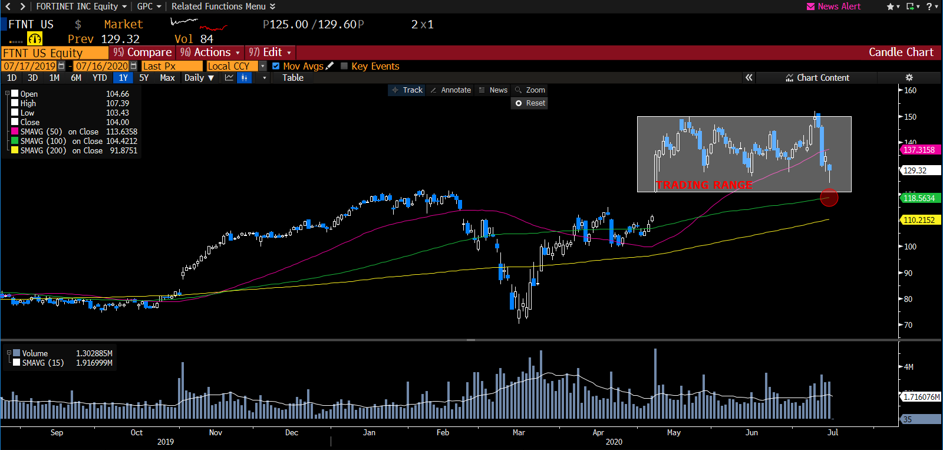
Task: Click the intraday sparkline mini chart
Action: pyautogui.click(x=199, y=25)
